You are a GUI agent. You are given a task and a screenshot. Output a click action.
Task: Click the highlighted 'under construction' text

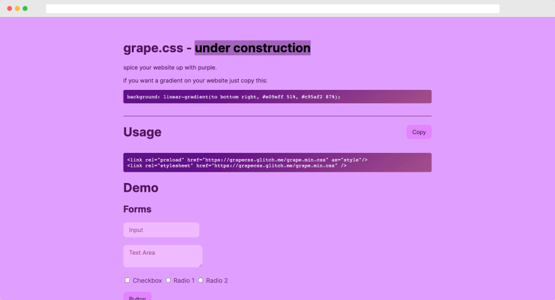coord(253,48)
